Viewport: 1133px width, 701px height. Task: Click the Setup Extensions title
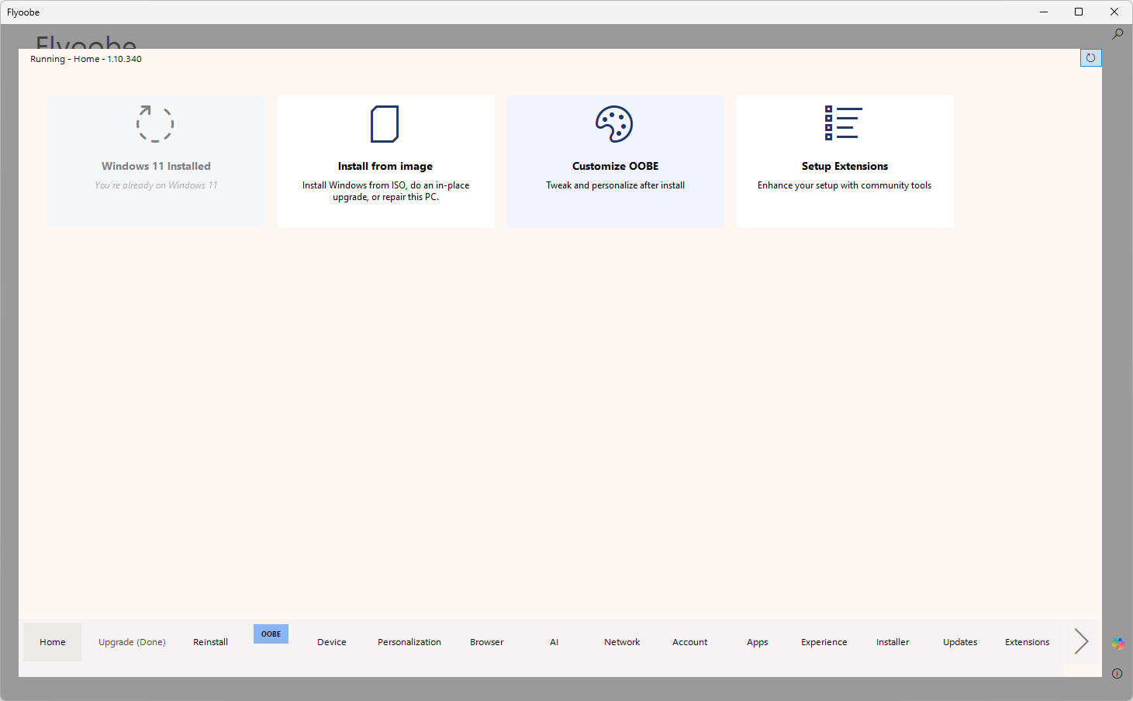845,166
